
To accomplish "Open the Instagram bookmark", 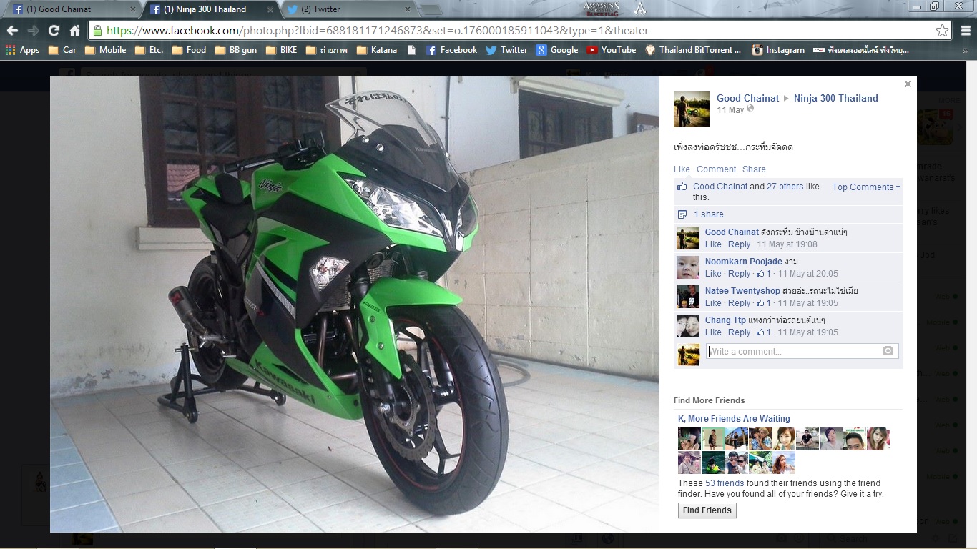I will [x=778, y=50].
